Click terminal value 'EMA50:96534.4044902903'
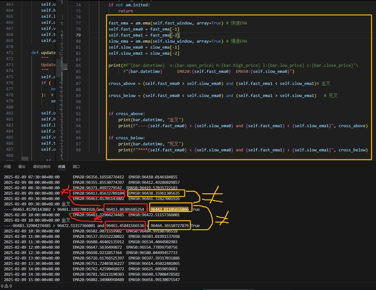 pyautogui.click(x=153, y=242)
